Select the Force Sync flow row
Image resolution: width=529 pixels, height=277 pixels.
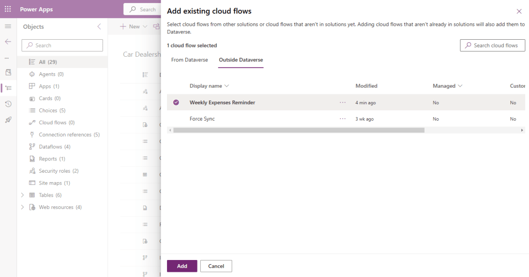coord(202,119)
